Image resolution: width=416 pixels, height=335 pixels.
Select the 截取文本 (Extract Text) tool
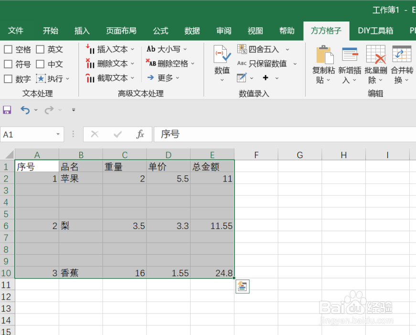(x=110, y=78)
